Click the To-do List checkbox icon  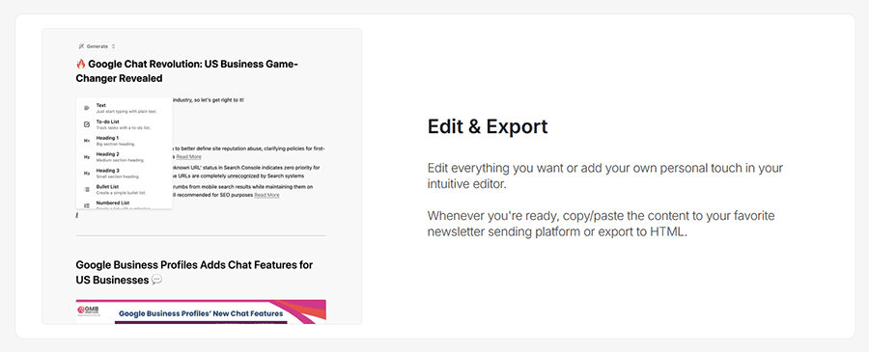(87, 124)
